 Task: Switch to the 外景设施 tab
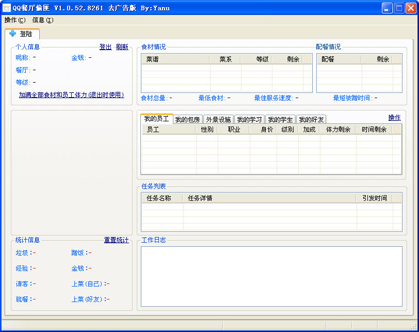[x=218, y=120]
